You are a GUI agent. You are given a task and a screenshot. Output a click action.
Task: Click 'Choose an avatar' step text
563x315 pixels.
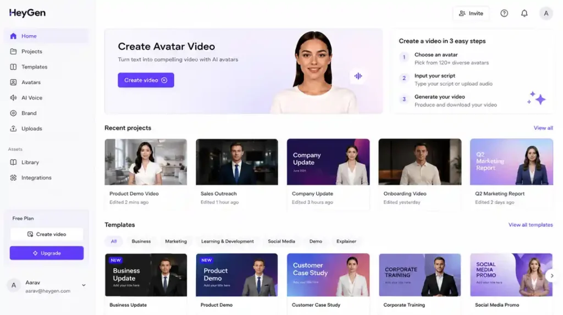click(436, 54)
